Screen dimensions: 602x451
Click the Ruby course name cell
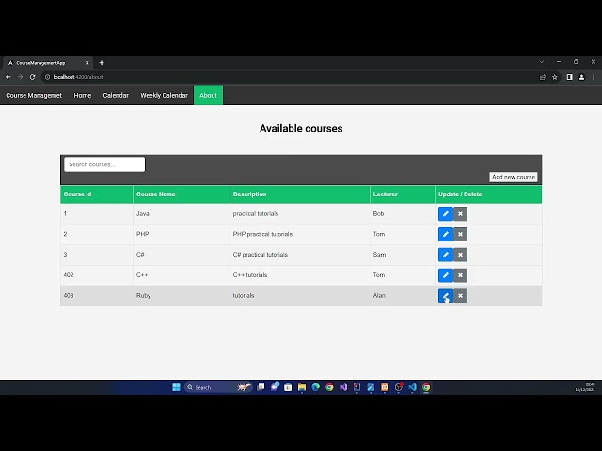click(182, 296)
